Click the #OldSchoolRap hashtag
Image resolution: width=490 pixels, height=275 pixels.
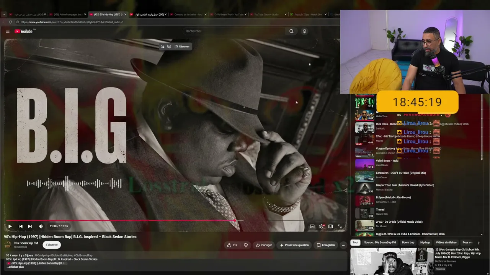click(x=83, y=256)
